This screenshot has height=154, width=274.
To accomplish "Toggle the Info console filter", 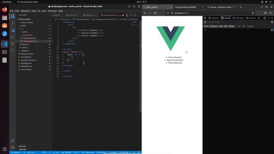I will [x=226, y=26].
